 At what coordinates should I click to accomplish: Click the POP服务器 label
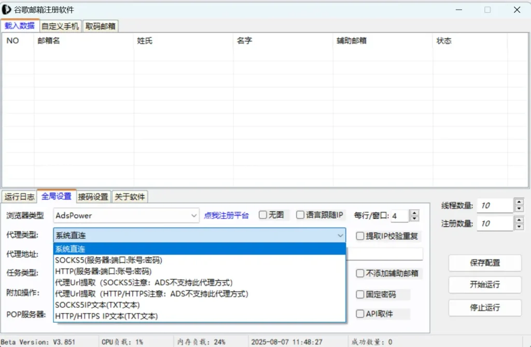pyautogui.click(x=26, y=314)
